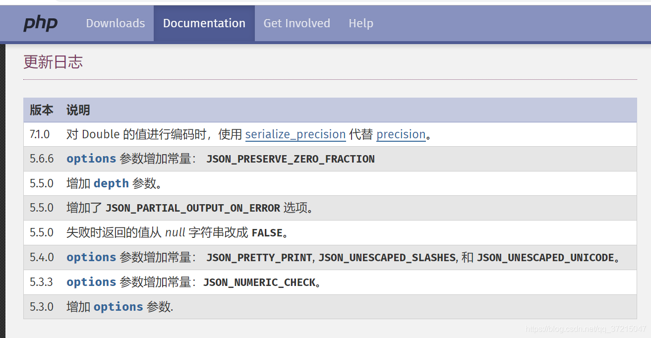The width and height of the screenshot is (651, 338).
Task: Click the options word in the 5.4.0 row
Action: (91, 257)
